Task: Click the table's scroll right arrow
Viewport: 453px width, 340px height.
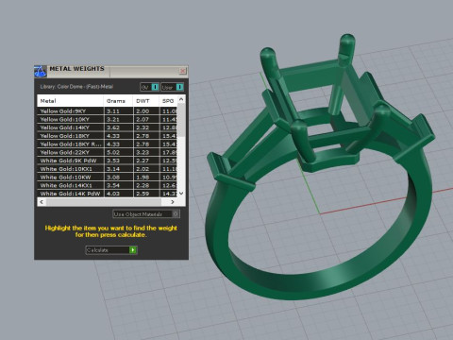Action: pyautogui.click(x=173, y=202)
